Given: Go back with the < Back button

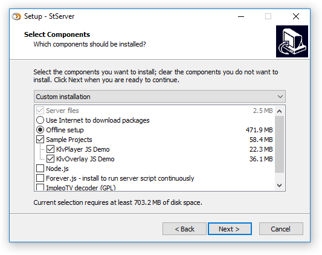Looking at the screenshot, I should 184,228.
